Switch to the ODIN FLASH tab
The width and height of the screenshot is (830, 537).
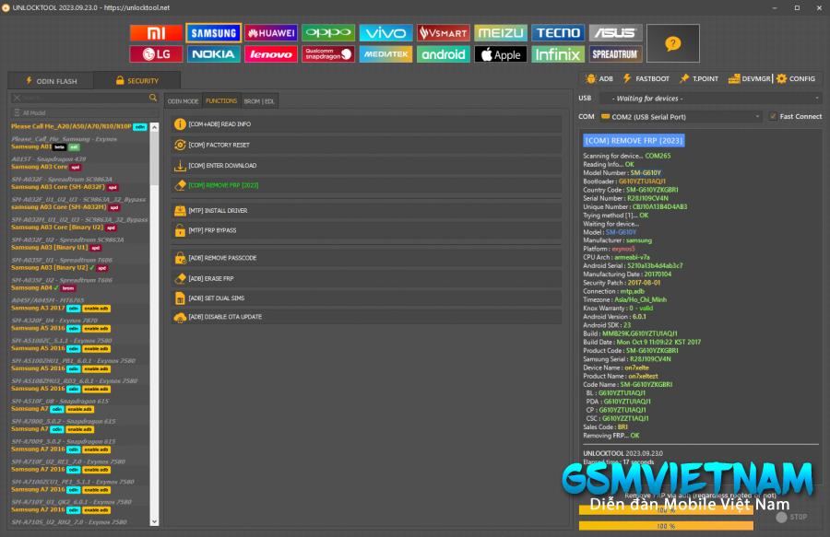(52, 81)
